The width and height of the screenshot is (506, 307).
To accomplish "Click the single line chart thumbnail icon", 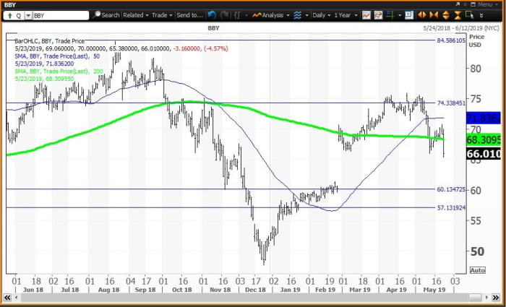I will pos(366,15).
